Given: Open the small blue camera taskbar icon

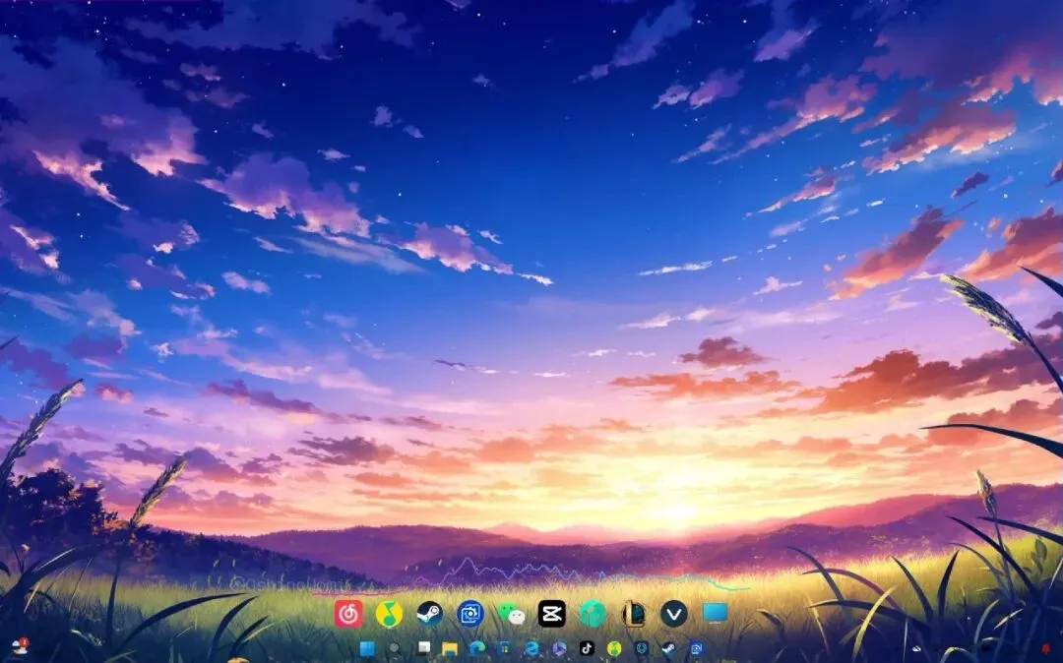Looking at the screenshot, I should (x=696, y=649).
